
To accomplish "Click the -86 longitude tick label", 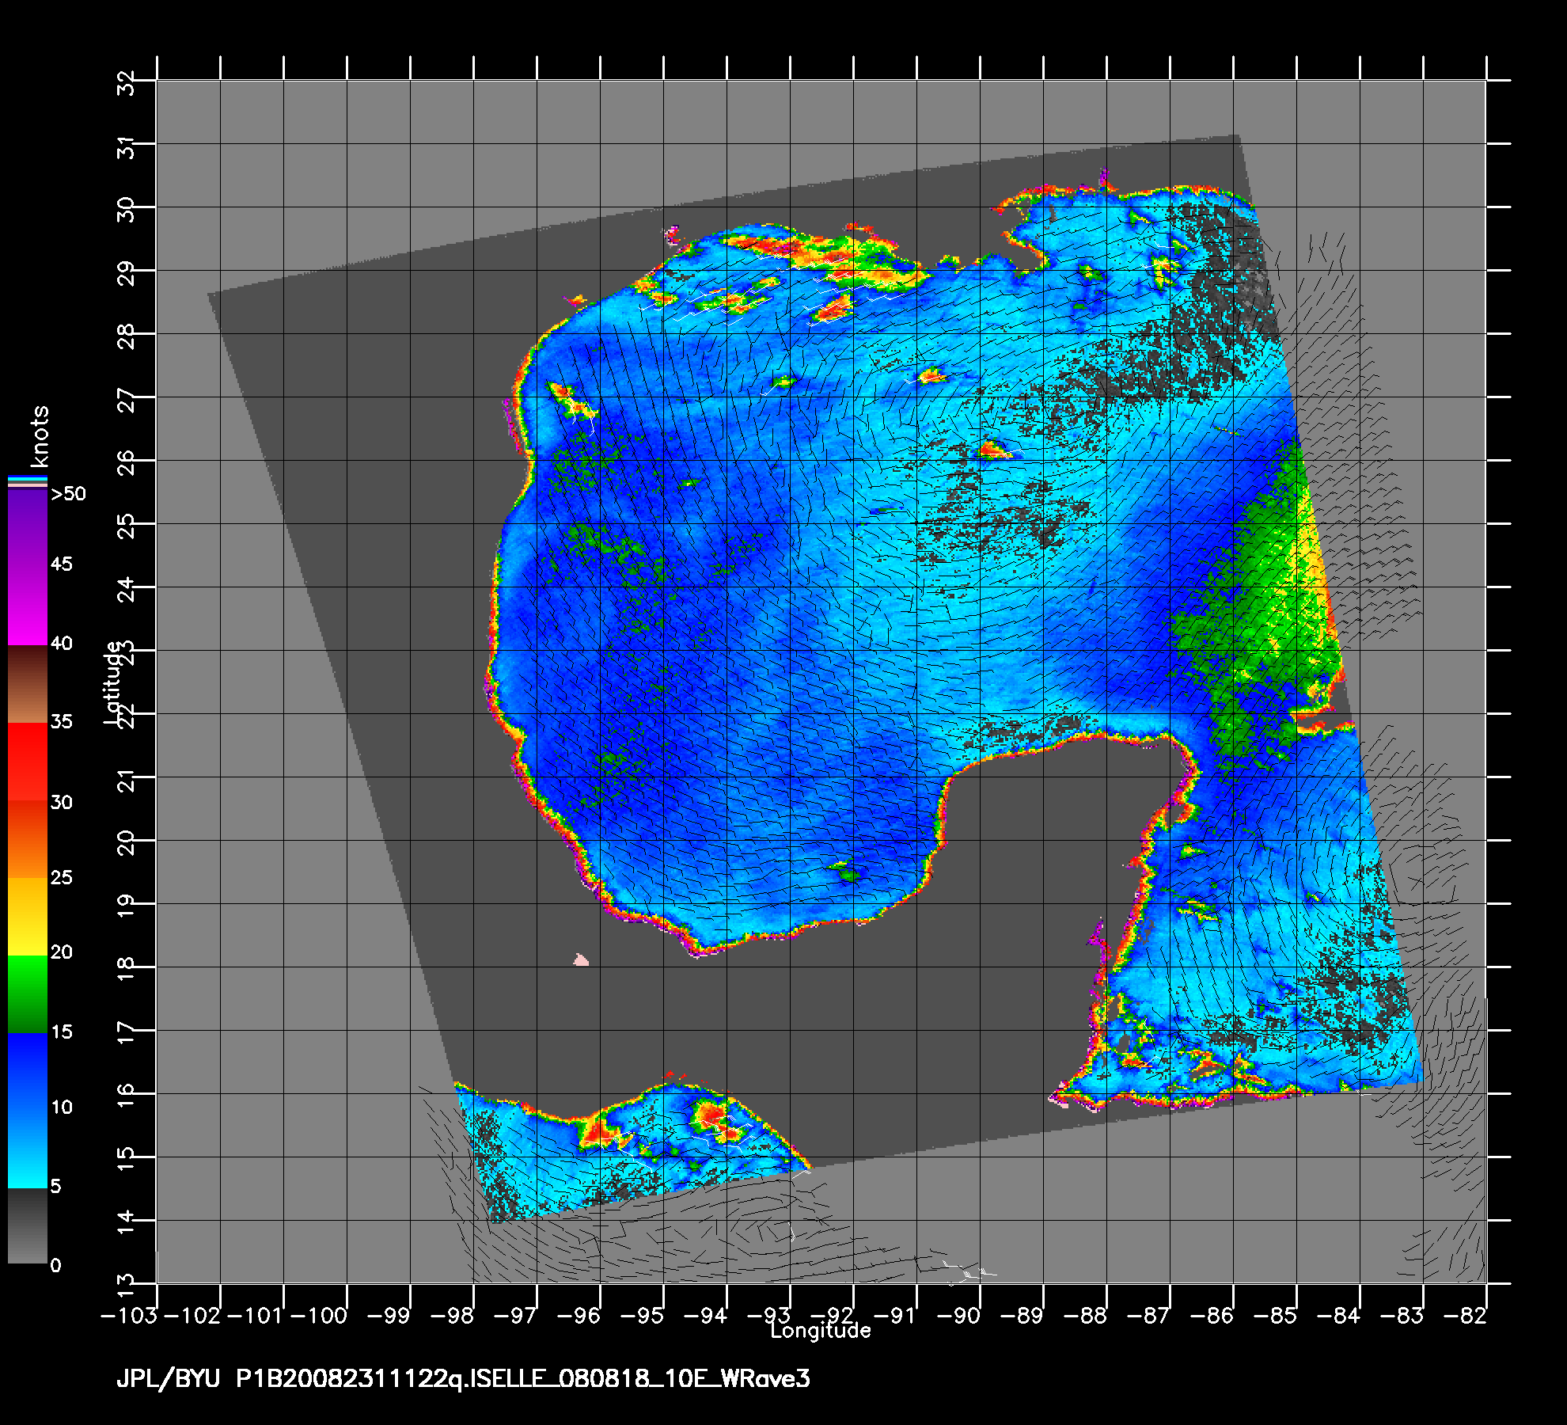I will tap(1212, 1316).
